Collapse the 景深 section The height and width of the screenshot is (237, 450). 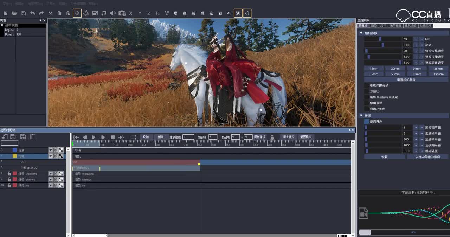point(361,115)
